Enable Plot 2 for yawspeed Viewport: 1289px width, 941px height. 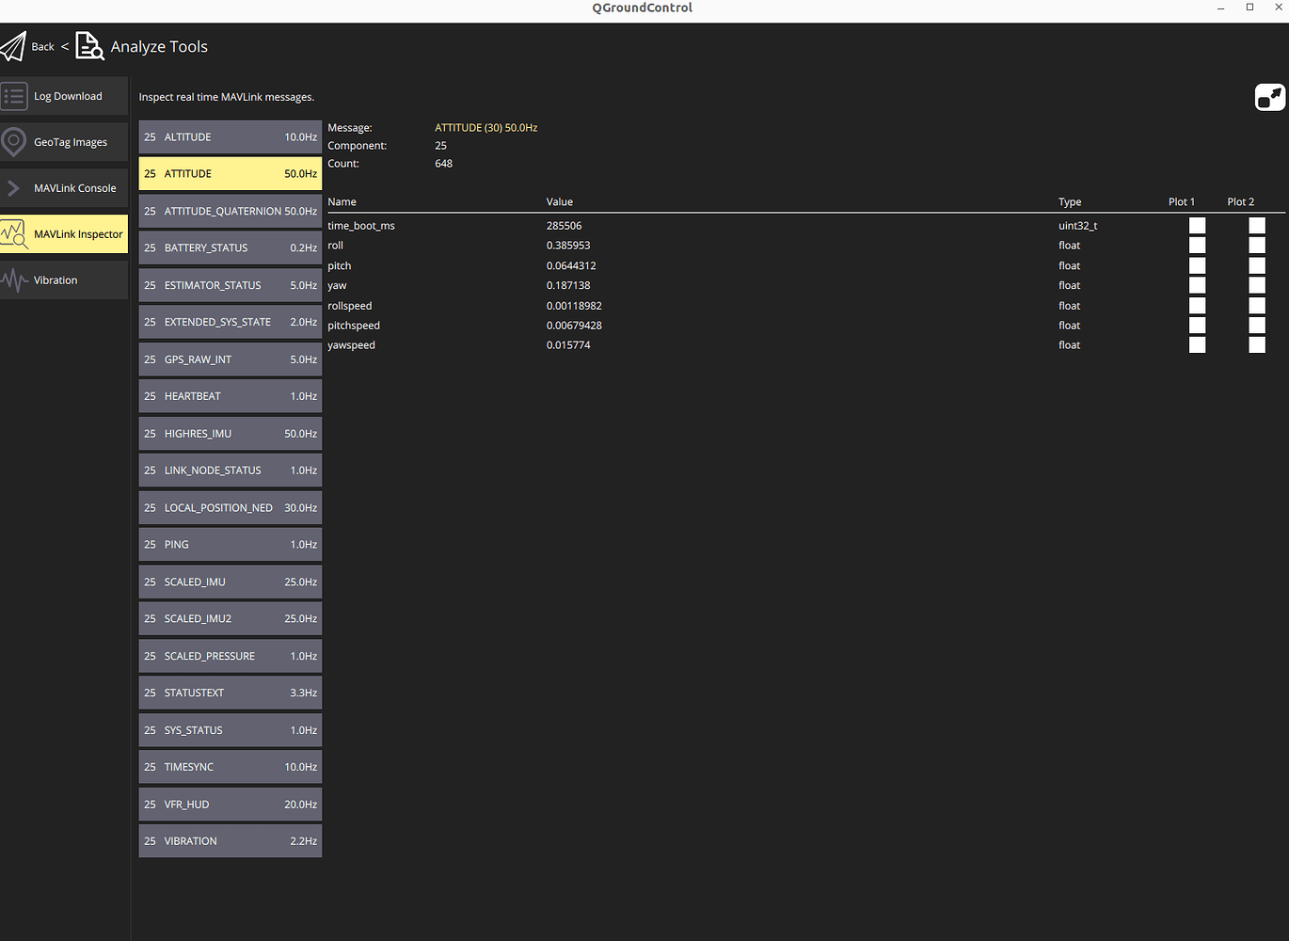pos(1257,345)
